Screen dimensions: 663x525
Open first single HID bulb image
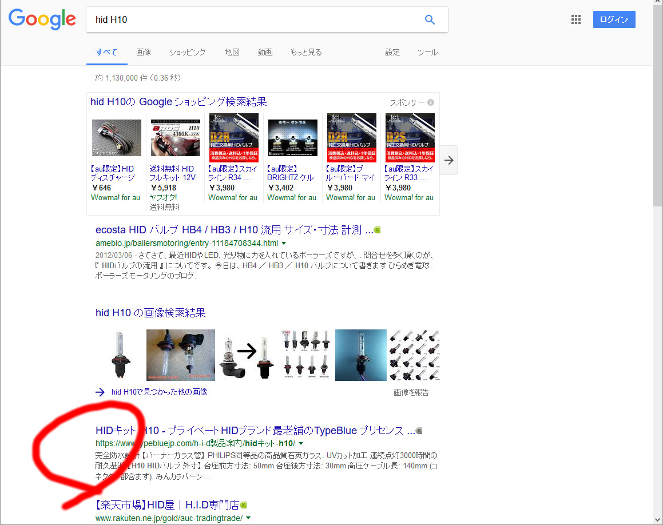(x=120, y=355)
